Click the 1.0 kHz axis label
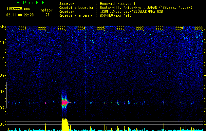 point(3,59)
